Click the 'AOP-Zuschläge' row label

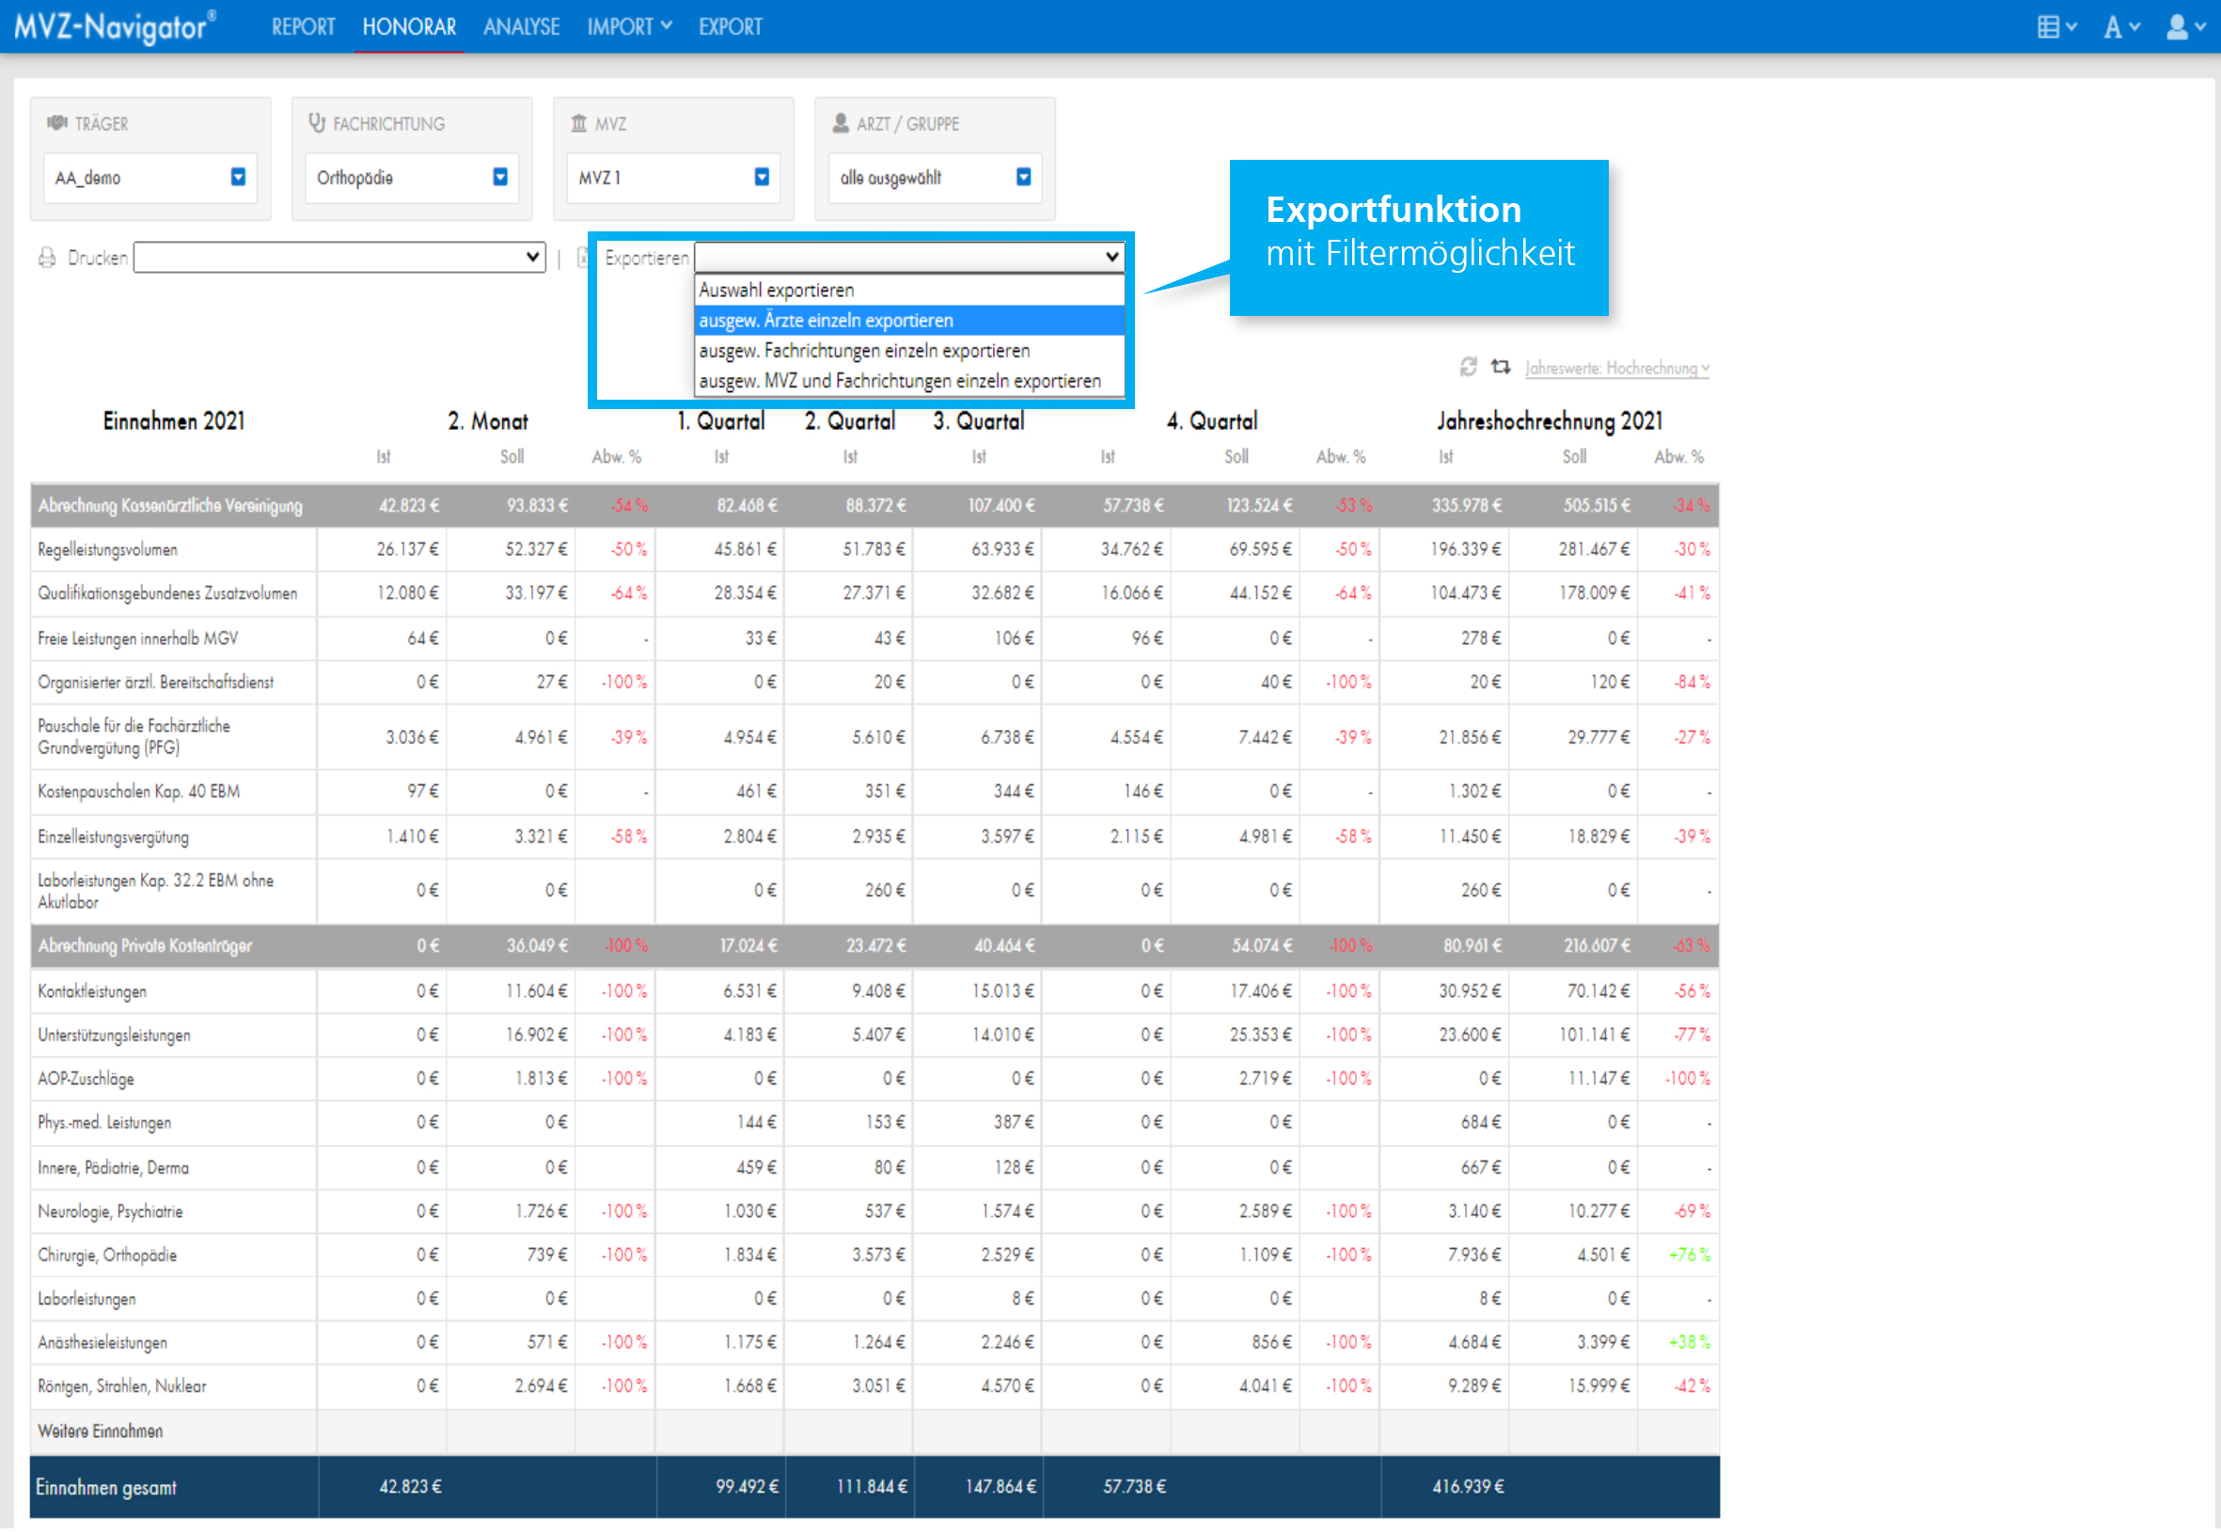[x=87, y=1079]
